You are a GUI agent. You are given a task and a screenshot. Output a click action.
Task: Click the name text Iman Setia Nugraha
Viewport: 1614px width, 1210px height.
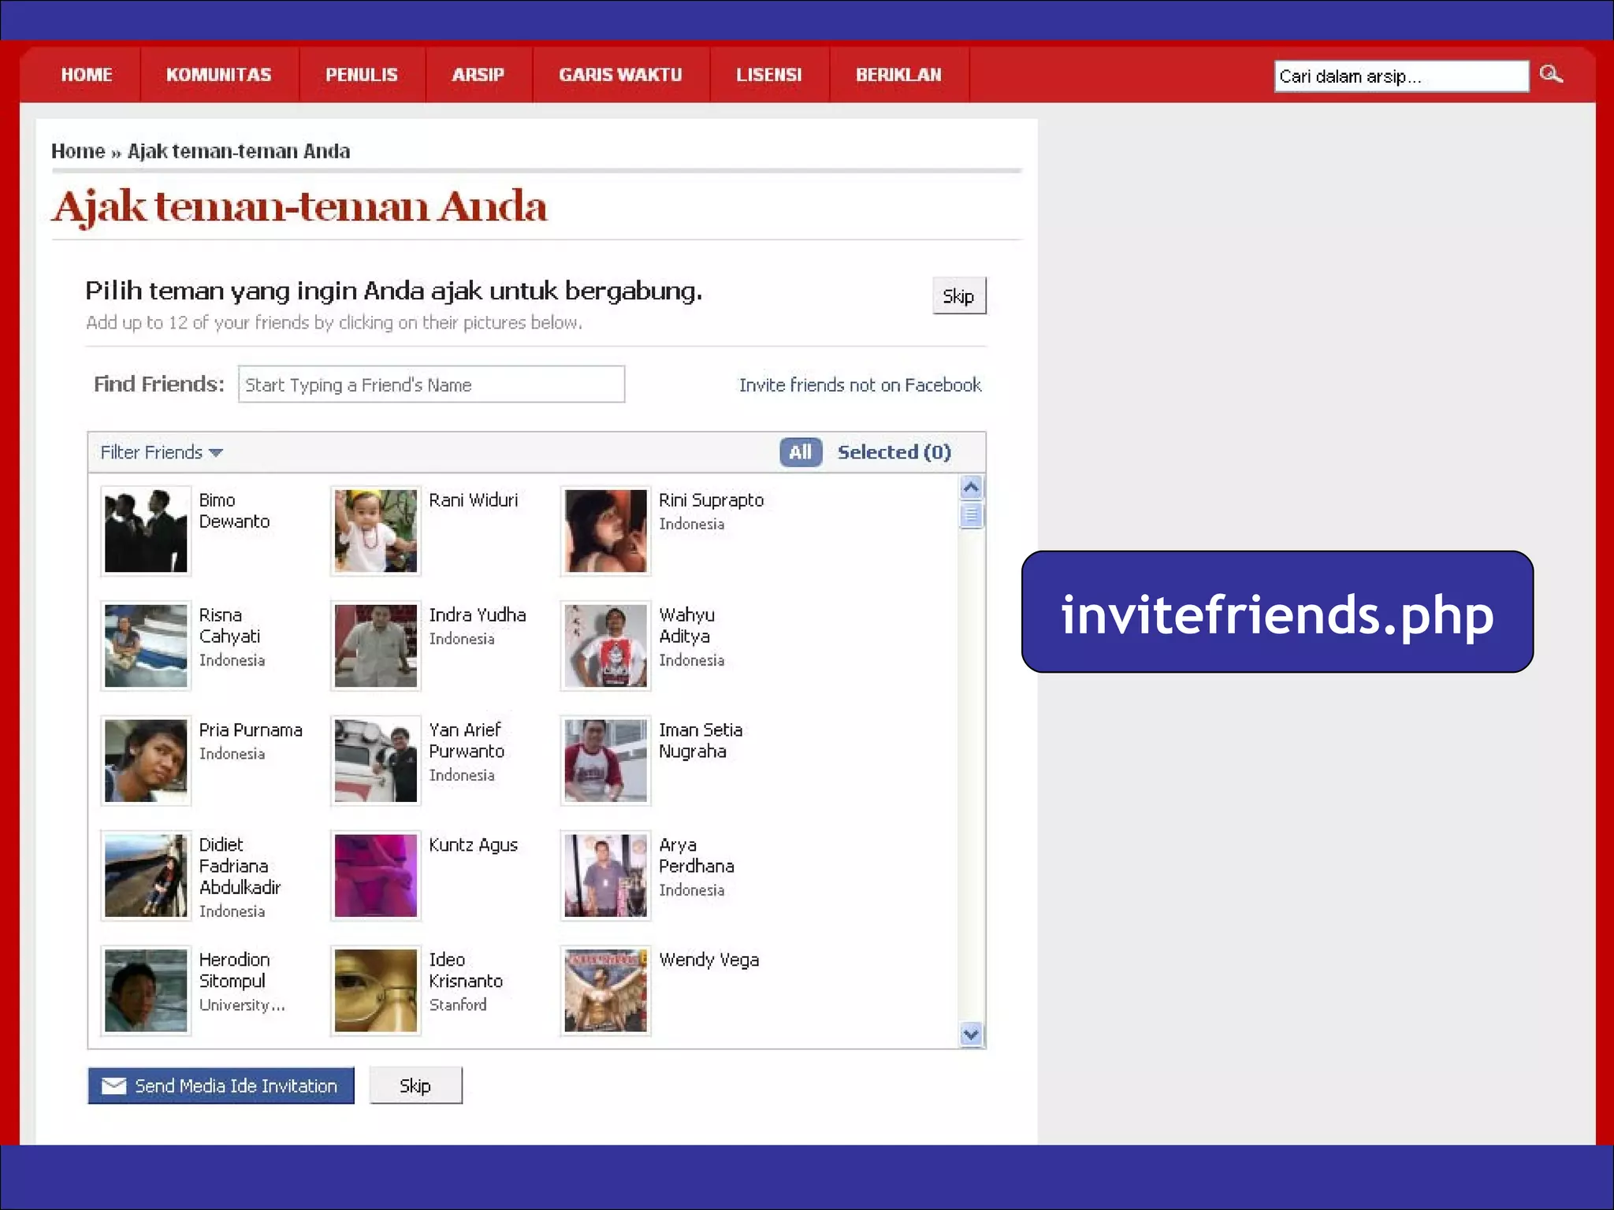(x=700, y=740)
